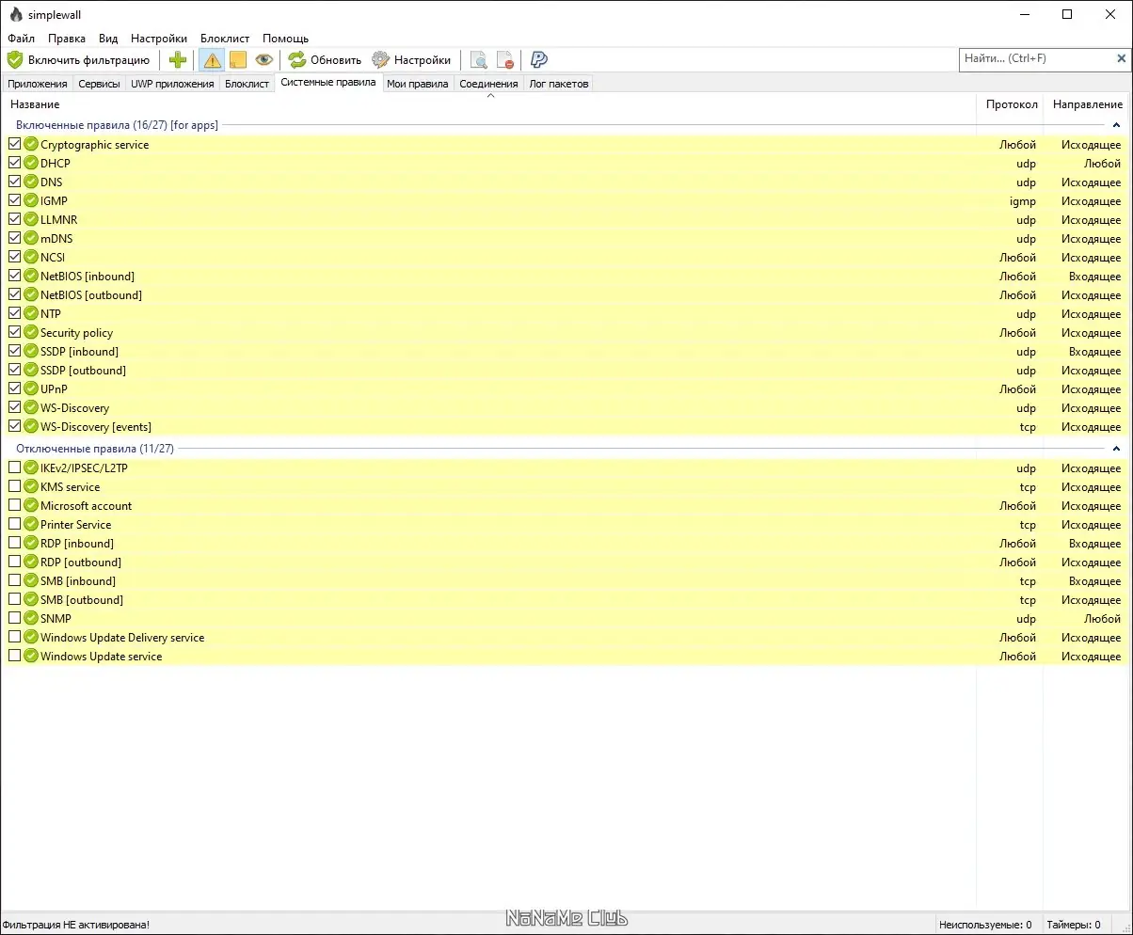Toggle the warning triangle notifications icon
The height and width of the screenshot is (935, 1133).
tap(212, 60)
